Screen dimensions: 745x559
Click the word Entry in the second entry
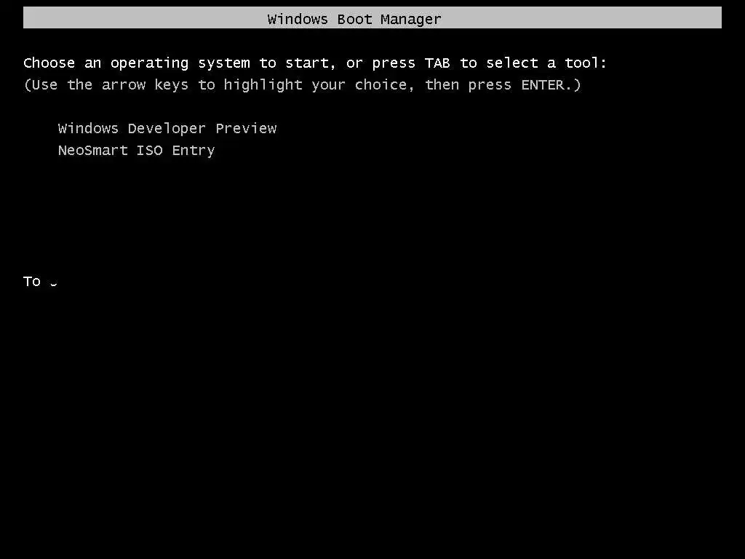[x=194, y=151]
